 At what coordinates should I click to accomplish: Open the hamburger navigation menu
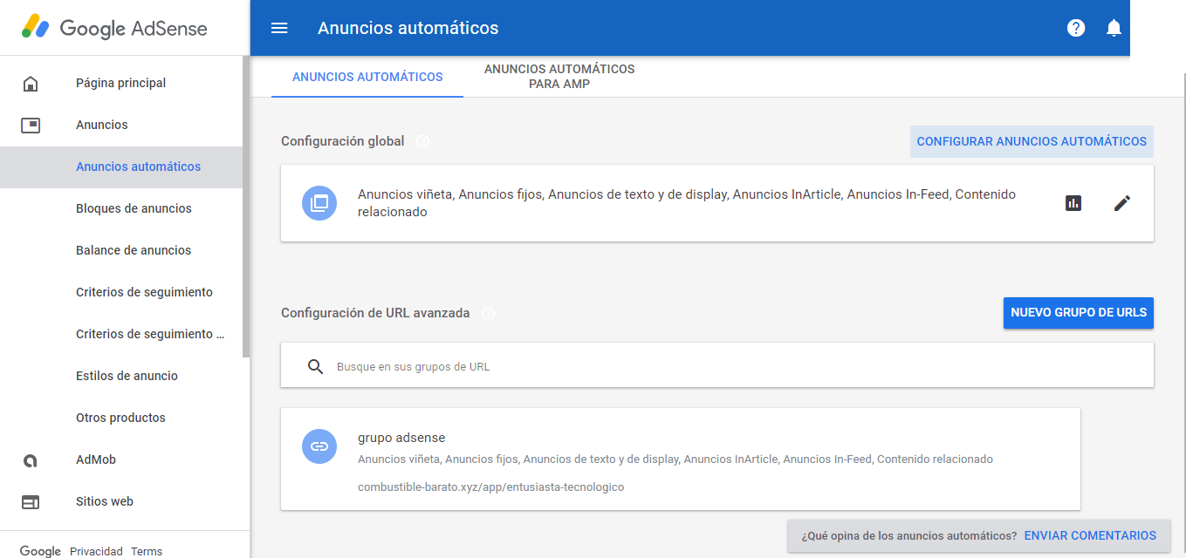point(279,28)
